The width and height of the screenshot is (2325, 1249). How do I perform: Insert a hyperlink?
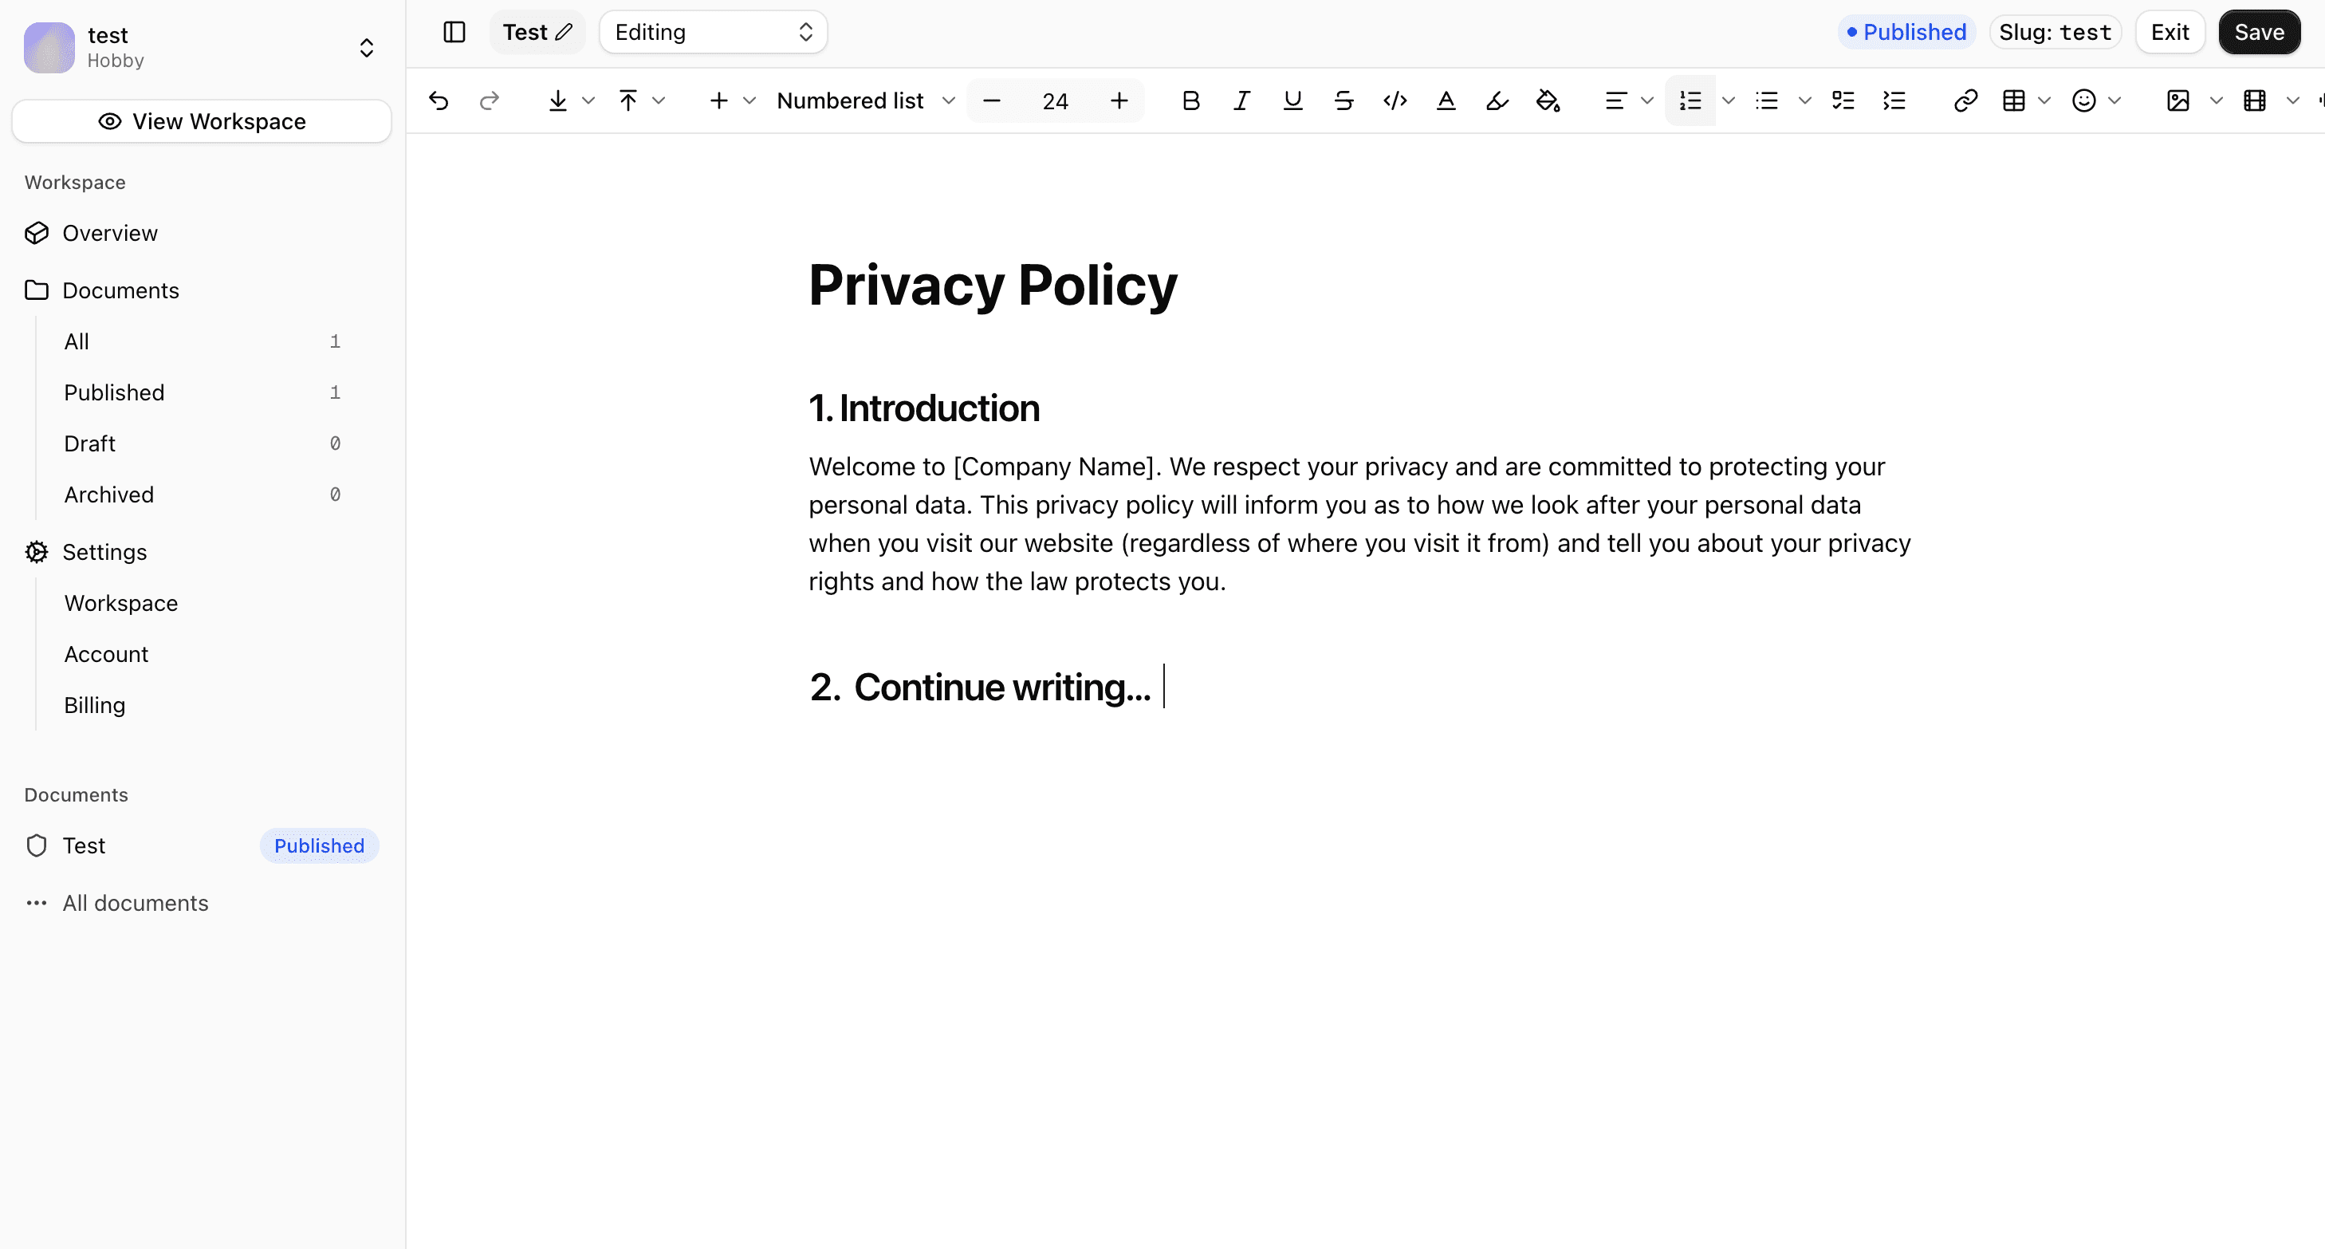pos(1965,100)
